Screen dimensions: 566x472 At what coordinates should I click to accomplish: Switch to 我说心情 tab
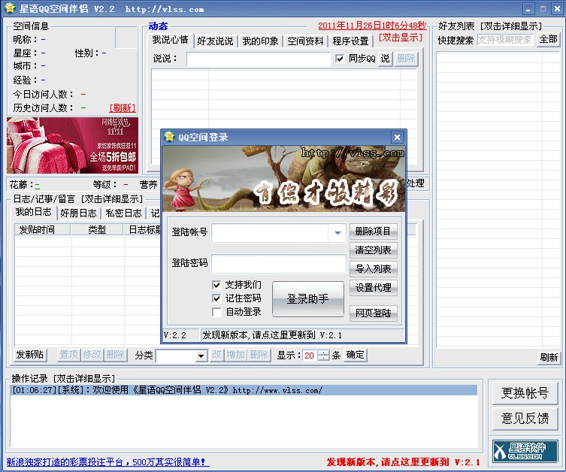(x=170, y=40)
